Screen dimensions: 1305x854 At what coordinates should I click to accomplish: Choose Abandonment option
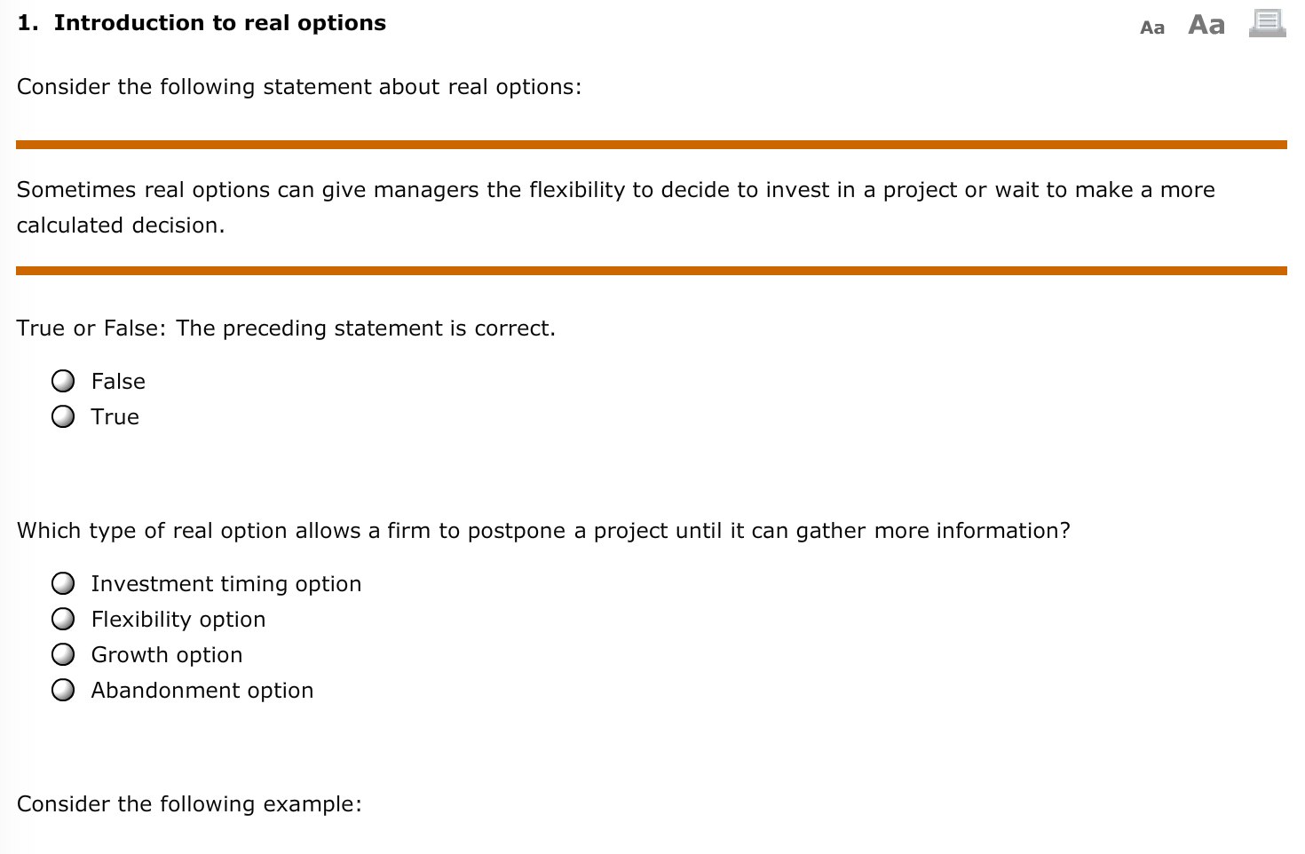click(63, 690)
